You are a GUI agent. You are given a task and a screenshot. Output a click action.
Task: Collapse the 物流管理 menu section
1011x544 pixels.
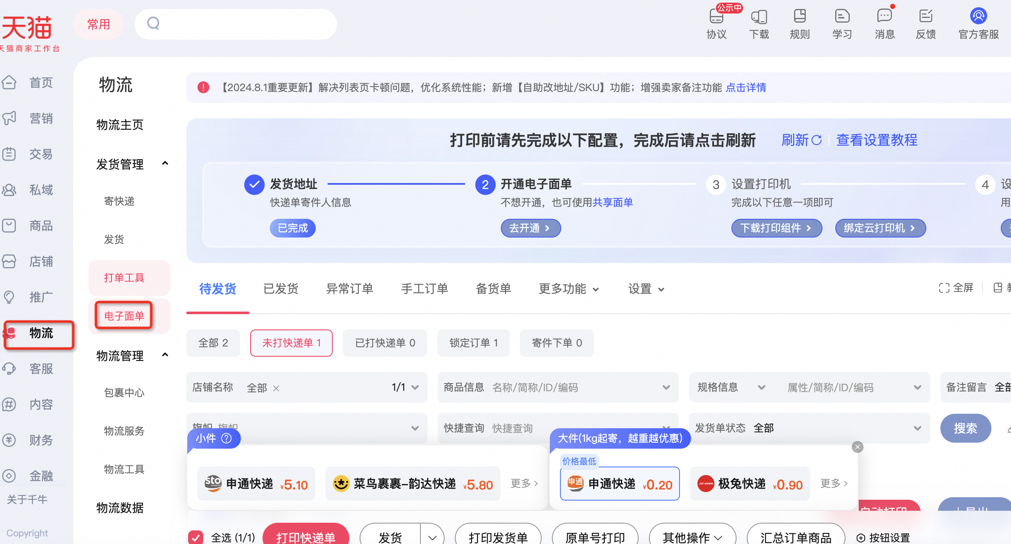tap(165, 355)
